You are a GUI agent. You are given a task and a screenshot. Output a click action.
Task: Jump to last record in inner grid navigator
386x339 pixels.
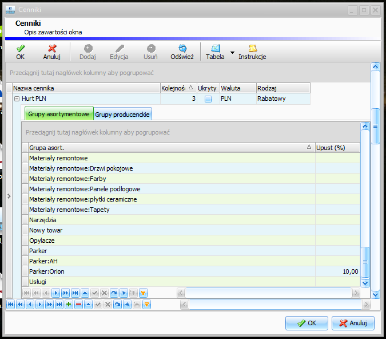(75, 293)
